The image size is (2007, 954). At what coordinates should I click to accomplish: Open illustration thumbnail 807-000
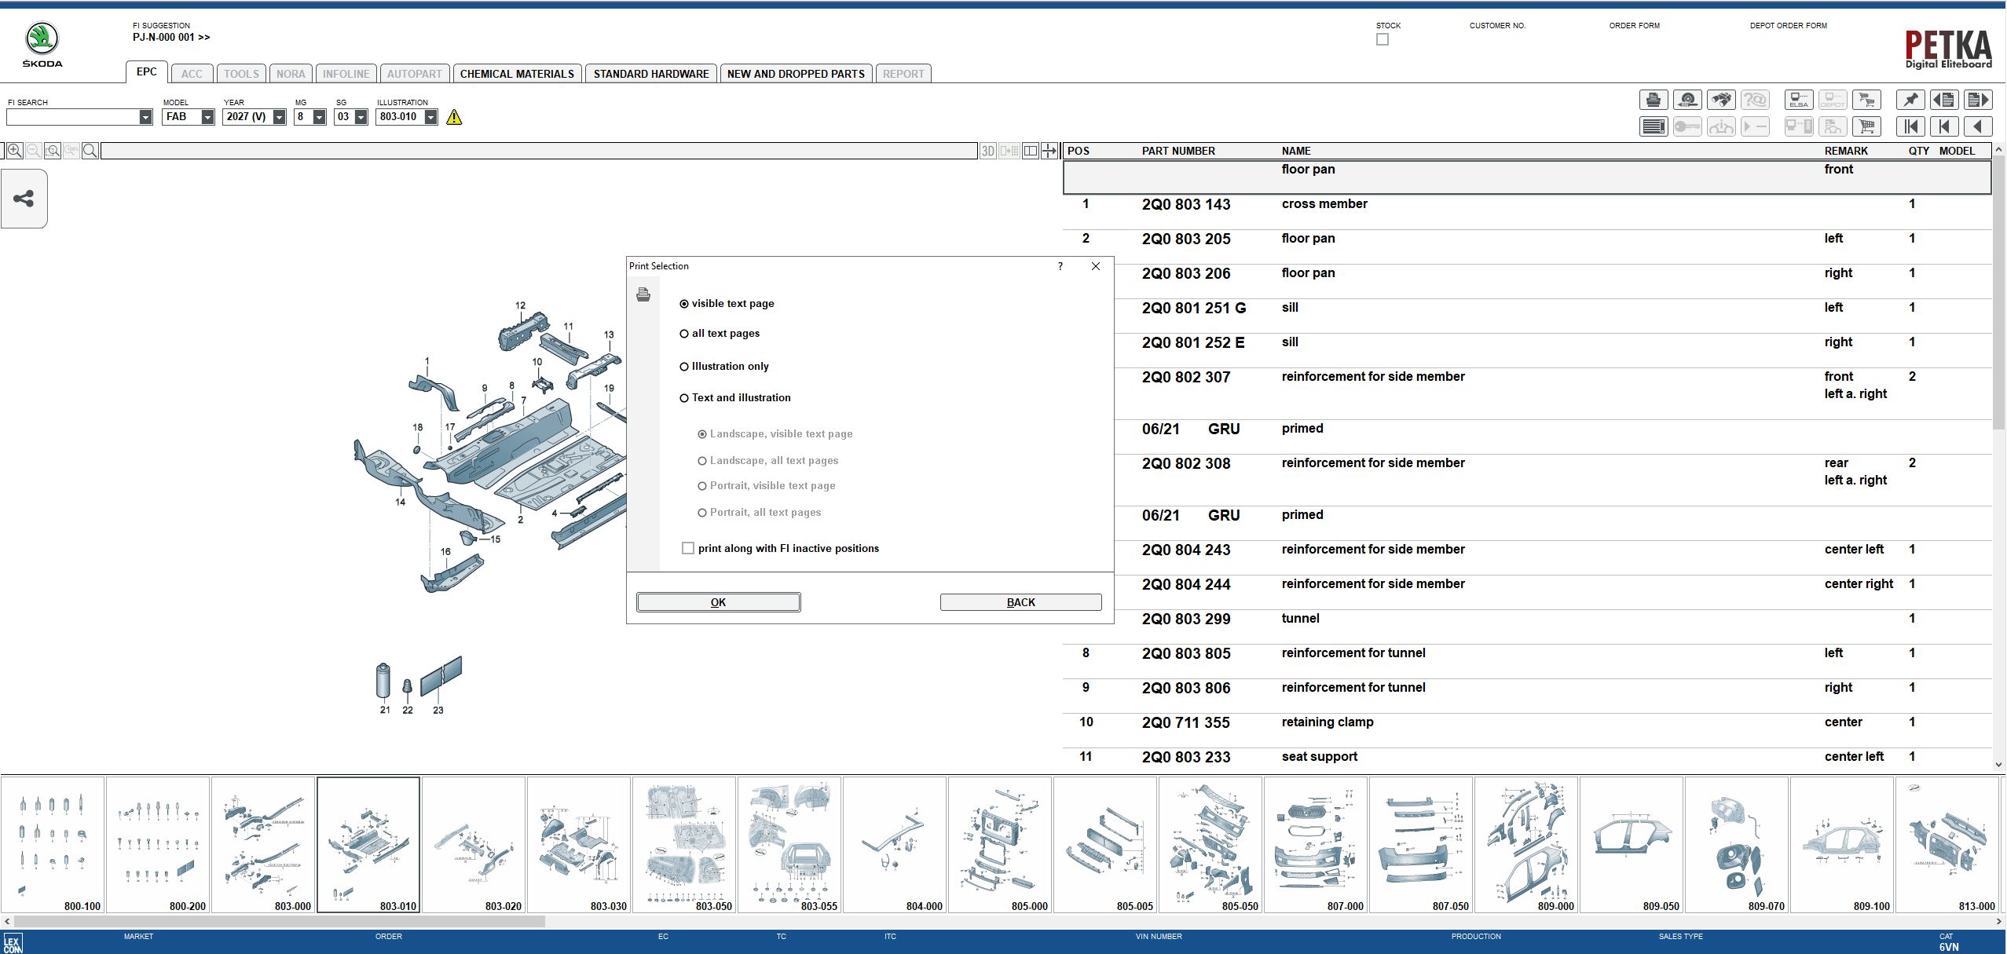click(x=1316, y=845)
